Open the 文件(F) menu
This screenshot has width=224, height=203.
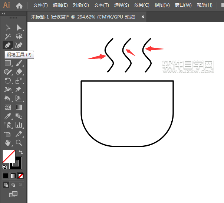(40, 5)
